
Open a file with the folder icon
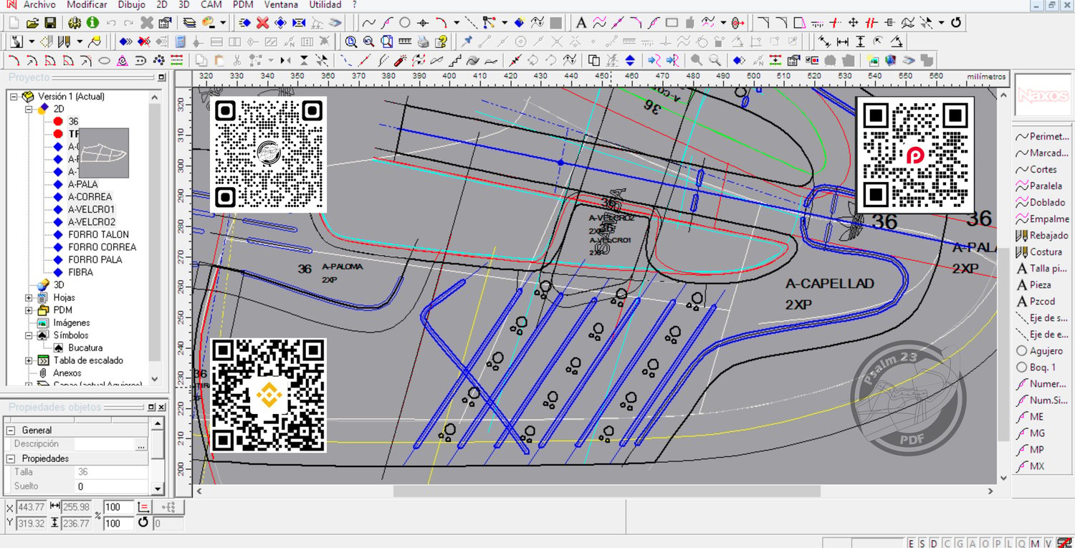point(32,23)
